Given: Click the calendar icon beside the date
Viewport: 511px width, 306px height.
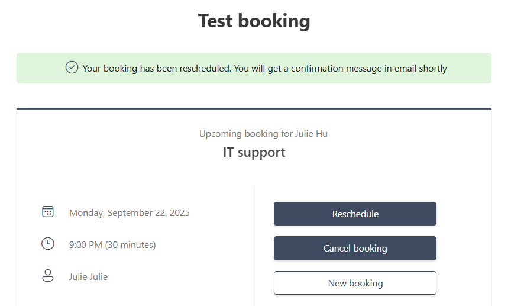Looking at the screenshot, I should 48,212.
